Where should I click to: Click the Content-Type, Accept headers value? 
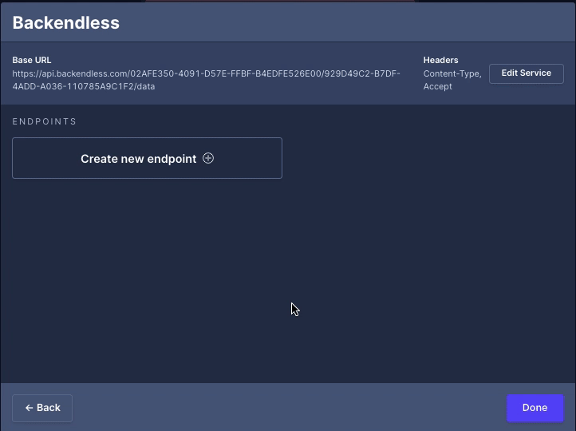(452, 80)
